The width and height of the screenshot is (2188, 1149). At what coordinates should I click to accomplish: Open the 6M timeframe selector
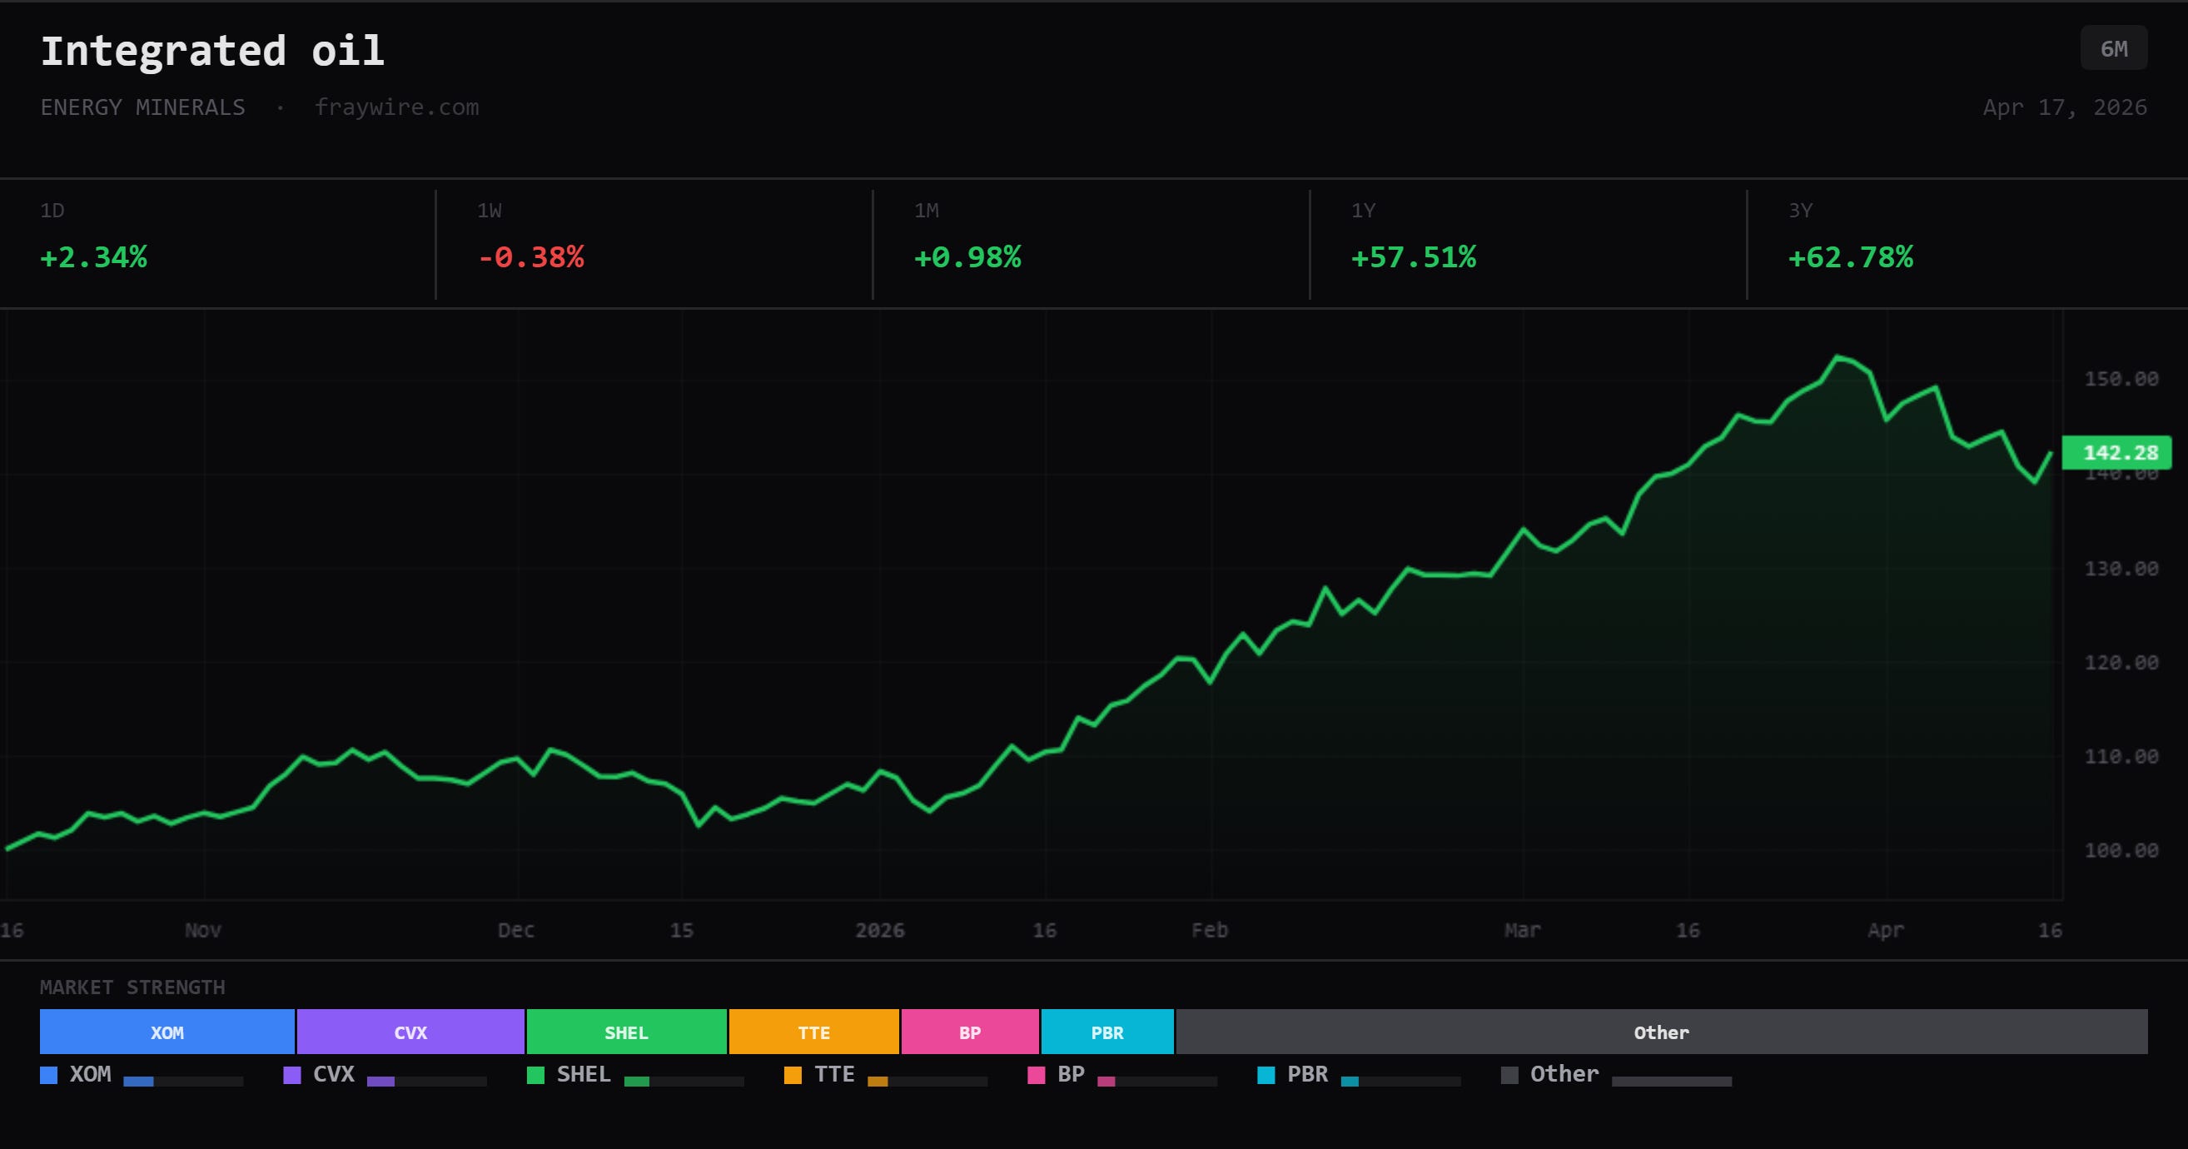click(x=2113, y=48)
